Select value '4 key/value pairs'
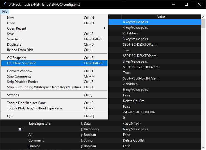Screen dimensions: 206x150 point(135,28)
